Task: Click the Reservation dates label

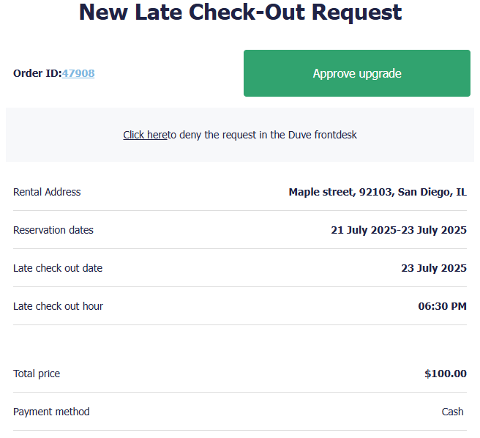Action: coord(53,230)
